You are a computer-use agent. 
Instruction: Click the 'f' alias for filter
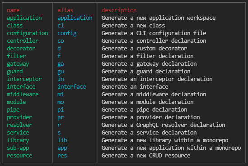click(x=59, y=56)
